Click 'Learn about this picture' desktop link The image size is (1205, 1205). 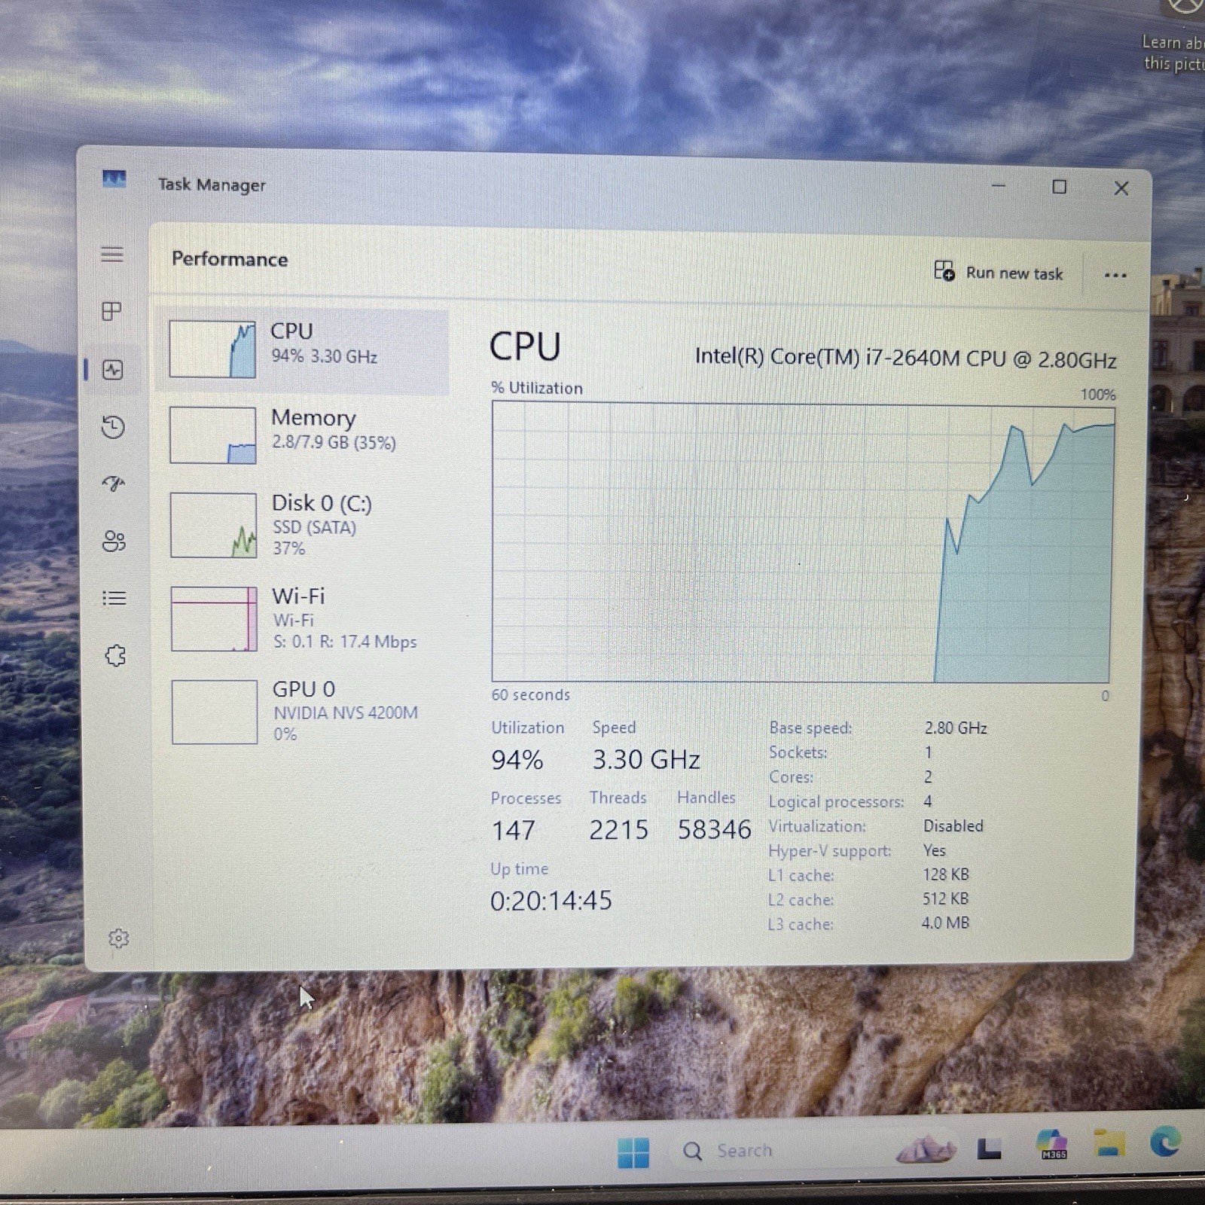(x=1173, y=53)
